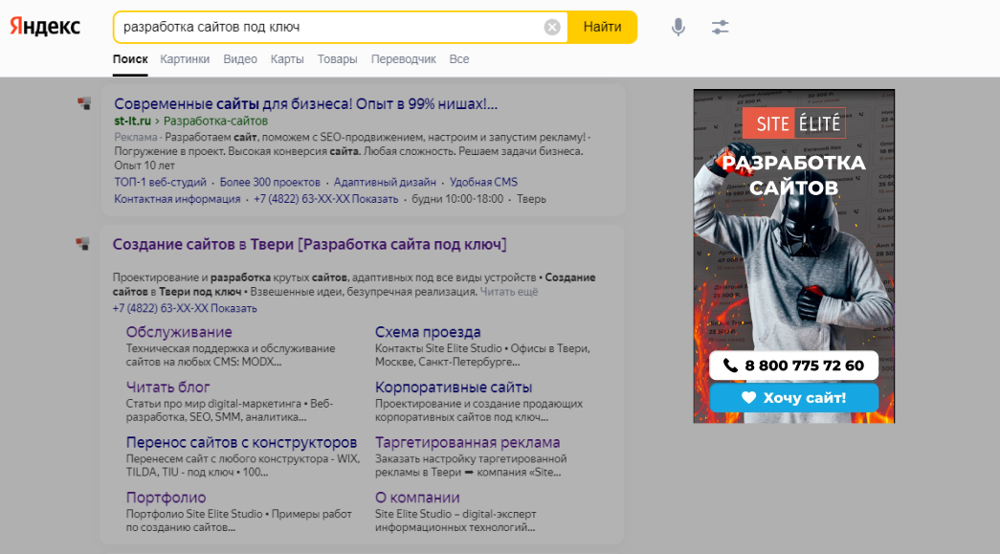
Task: Click the Yandex logo
Action: pos(45,27)
